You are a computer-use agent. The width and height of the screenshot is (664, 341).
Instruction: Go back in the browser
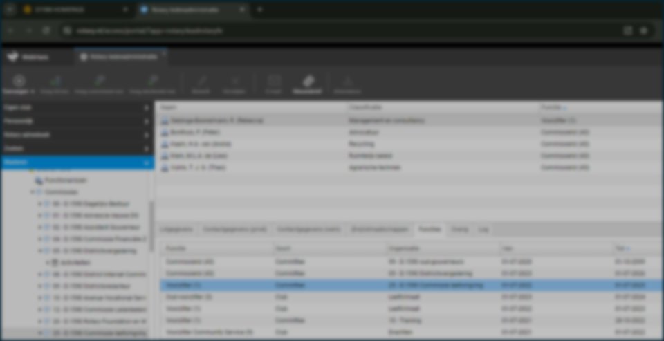pyautogui.click(x=10, y=30)
